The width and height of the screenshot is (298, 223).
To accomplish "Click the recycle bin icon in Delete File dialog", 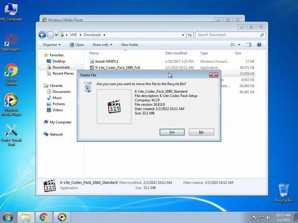I will click(x=88, y=87).
